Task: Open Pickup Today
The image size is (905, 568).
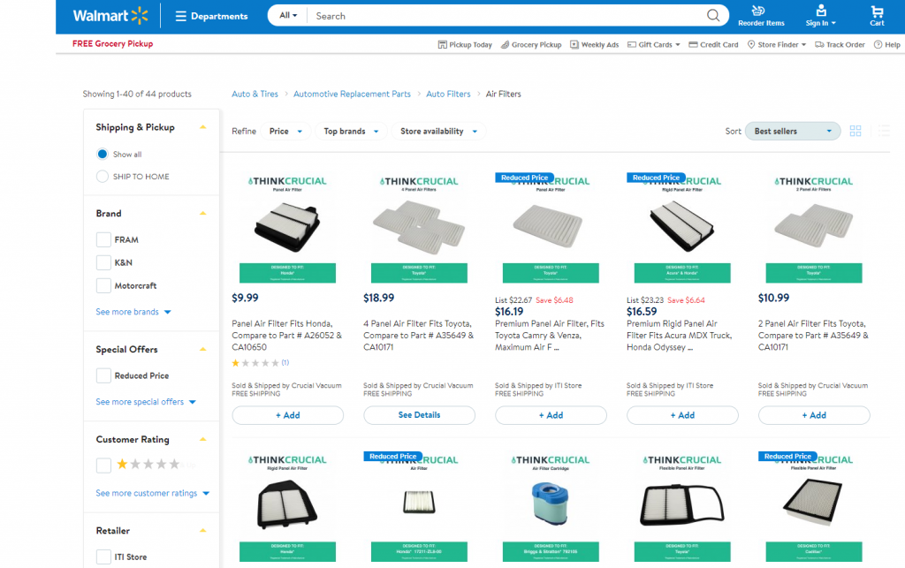Action: pyautogui.click(x=465, y=44)
